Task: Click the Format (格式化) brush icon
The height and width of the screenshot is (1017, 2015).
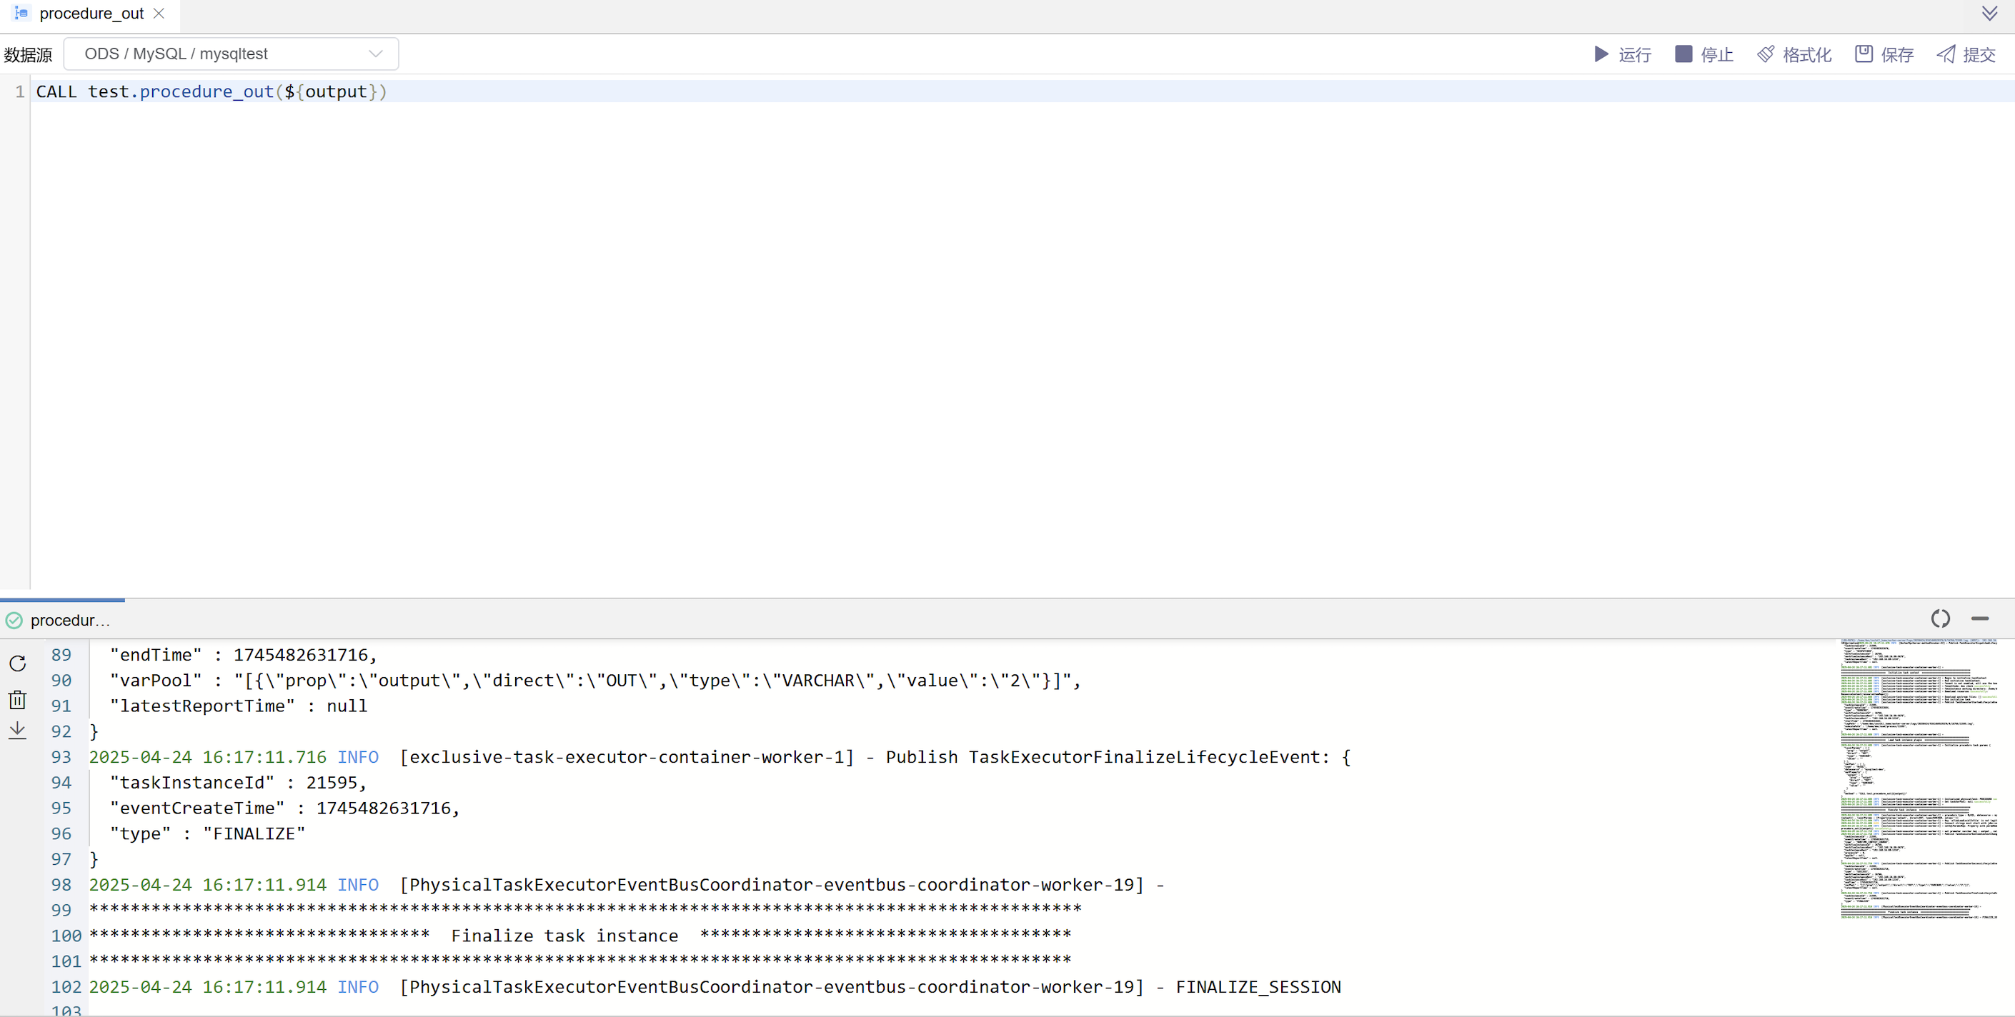Action: coord(1766,54)
